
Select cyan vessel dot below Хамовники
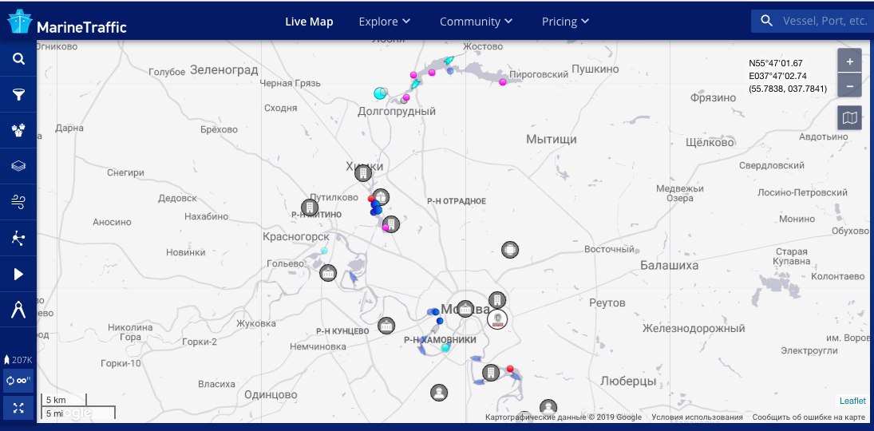(445, 348)
